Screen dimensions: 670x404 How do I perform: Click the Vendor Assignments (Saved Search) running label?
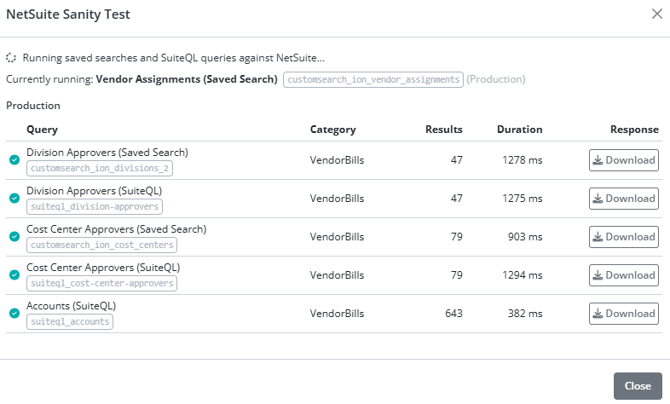click(187, 79)
